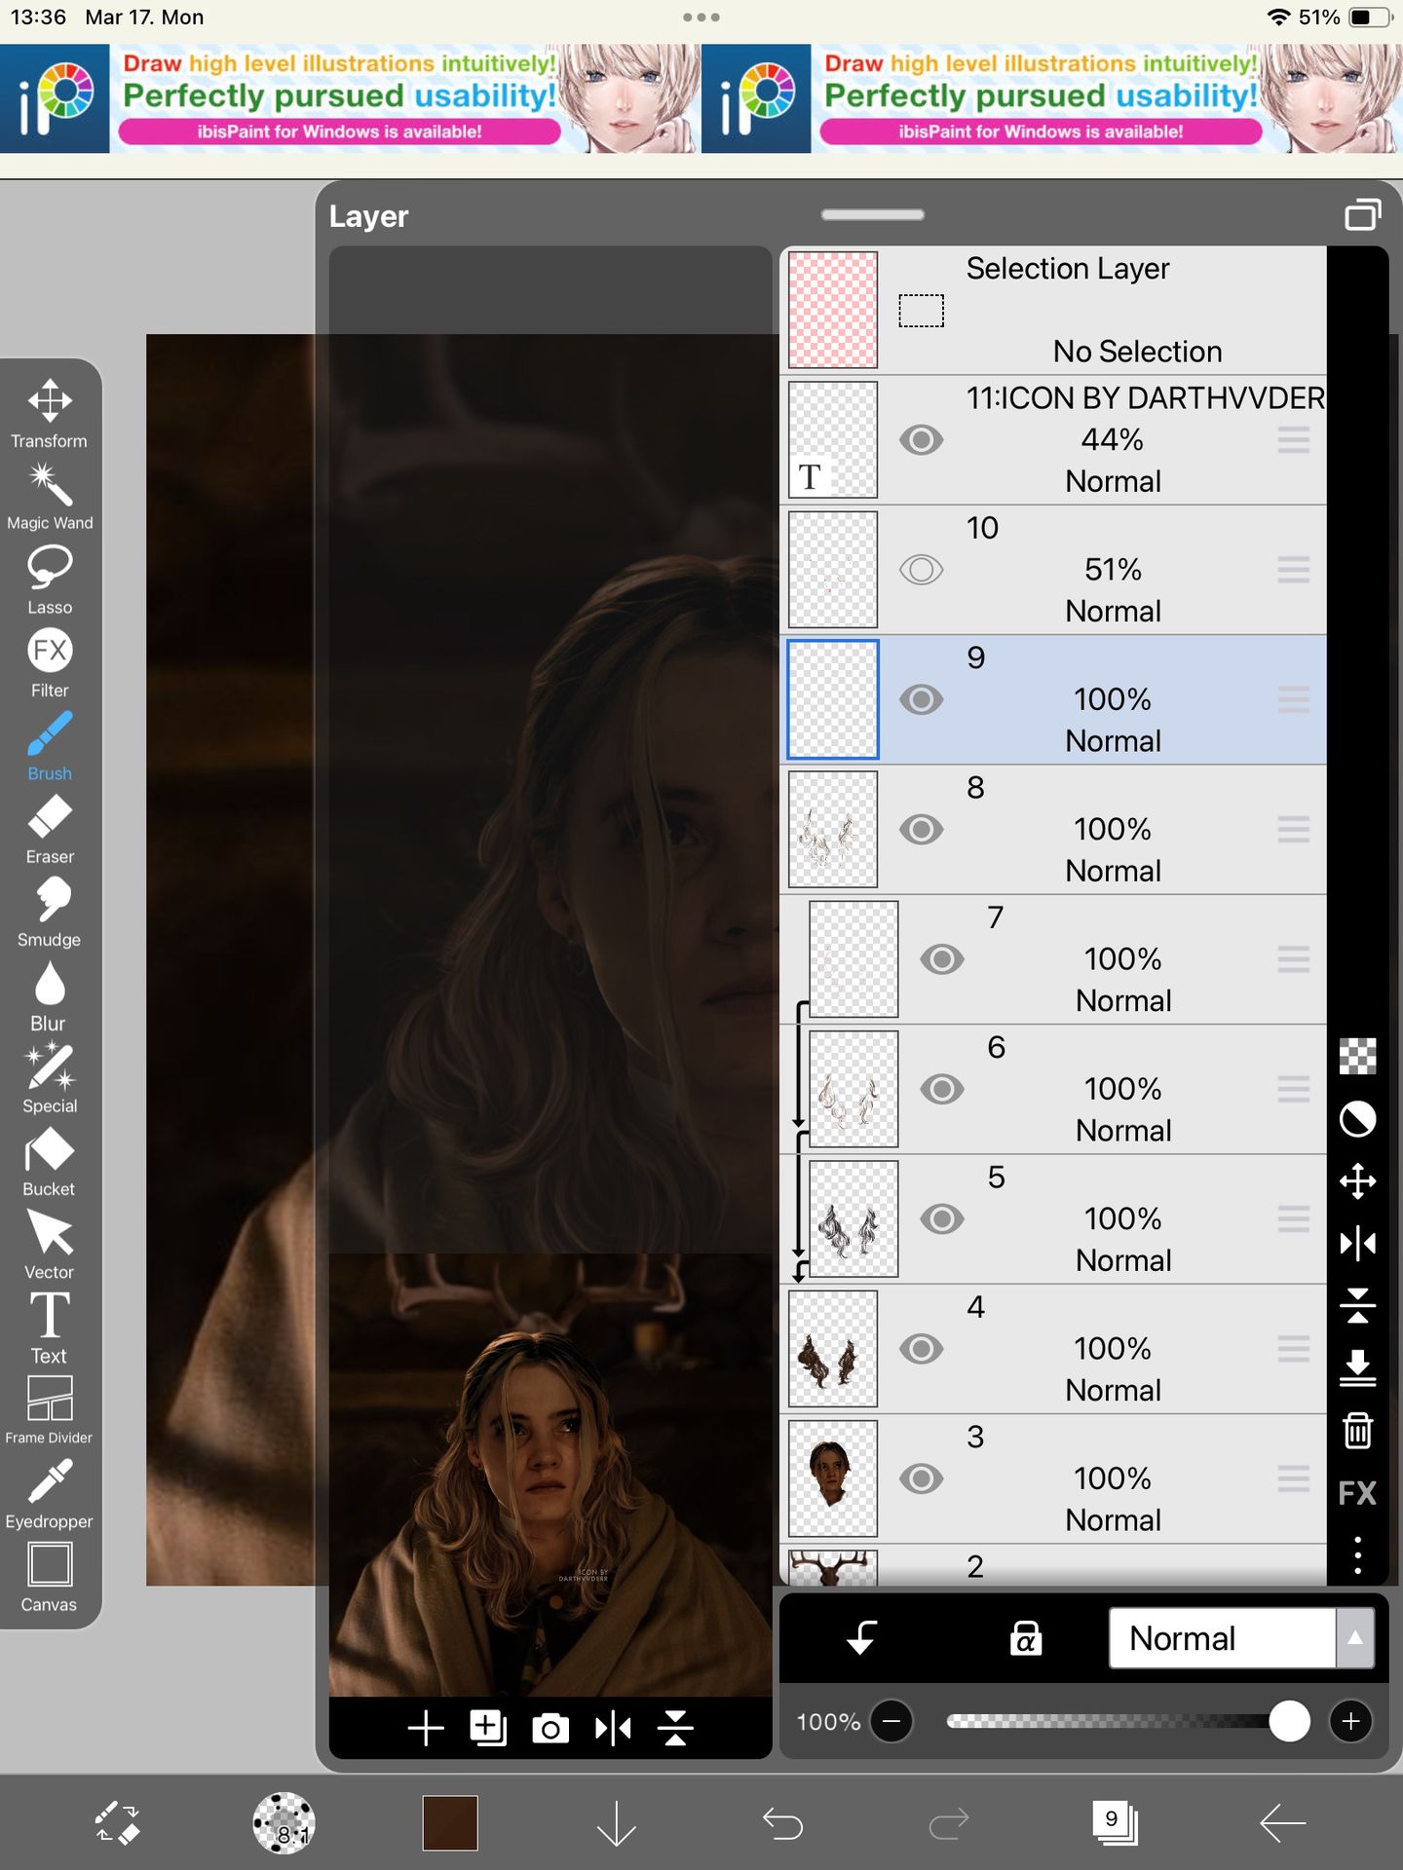Expand the layer window popout icon
The width and height of the screenshot is (1403, 1870).
click(1363, 214)
